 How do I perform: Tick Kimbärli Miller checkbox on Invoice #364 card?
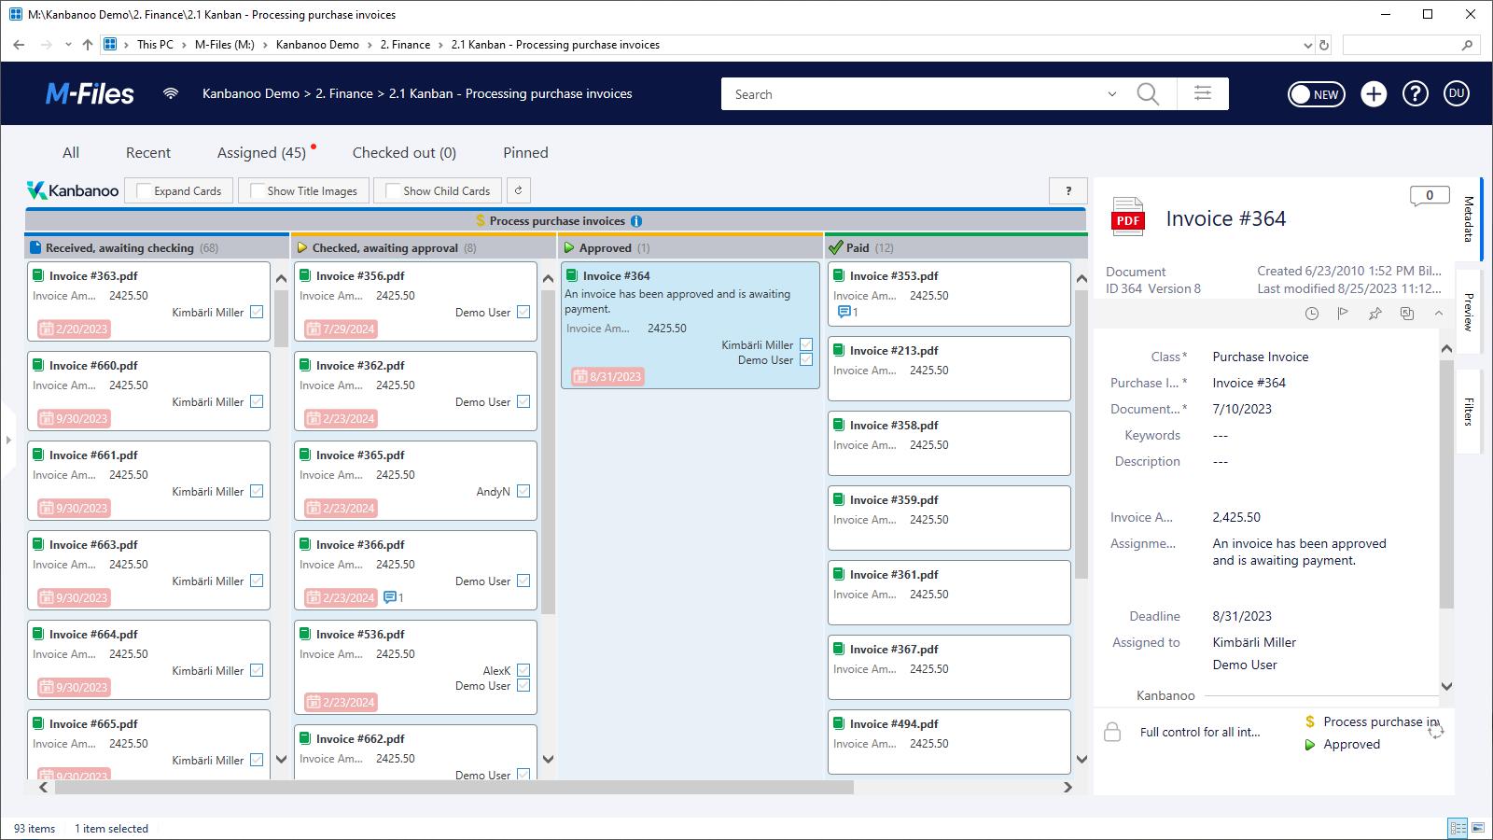pos(806,344)
